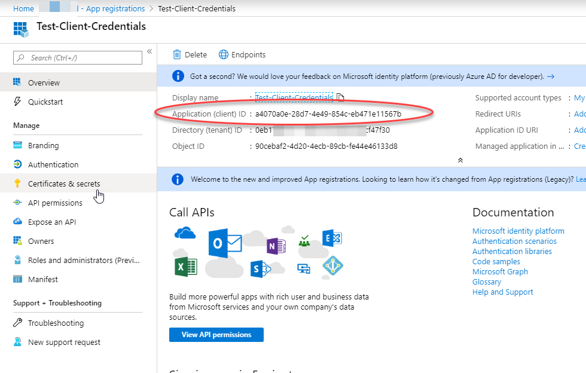Open the Authentication libraries link
The height and width of the screenshot is (373, 586).
coord(512,251)
